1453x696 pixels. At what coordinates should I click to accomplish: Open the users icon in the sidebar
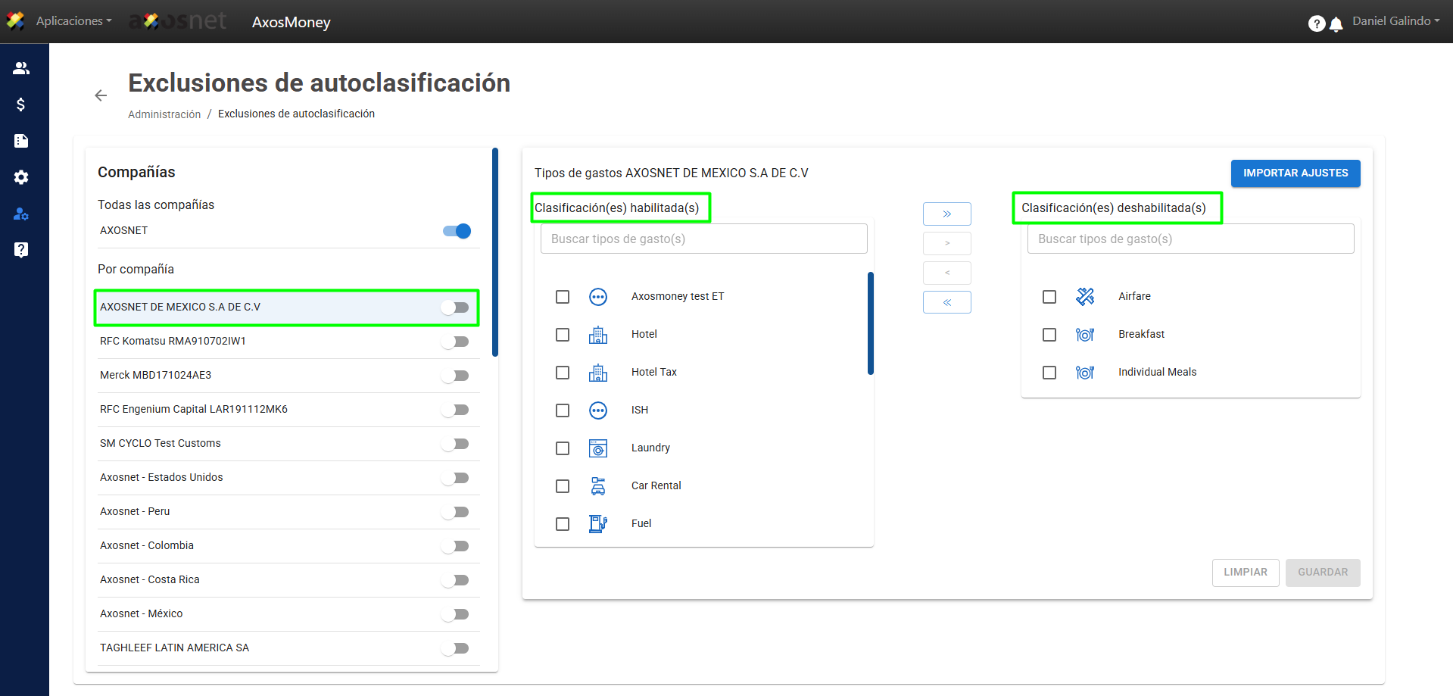[21, 68]
